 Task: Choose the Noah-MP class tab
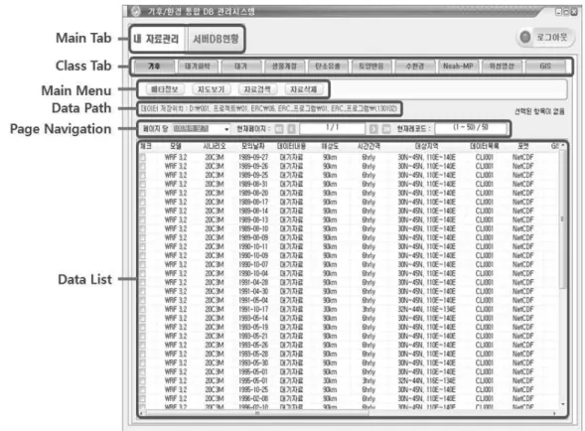458,67
